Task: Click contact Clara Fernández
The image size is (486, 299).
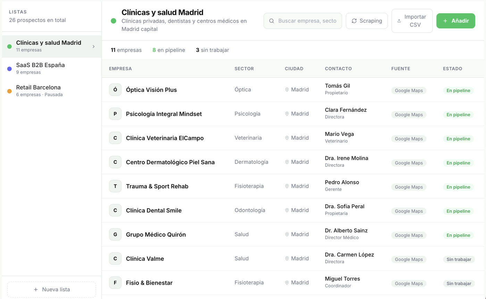Action: [x=346, y=110]
